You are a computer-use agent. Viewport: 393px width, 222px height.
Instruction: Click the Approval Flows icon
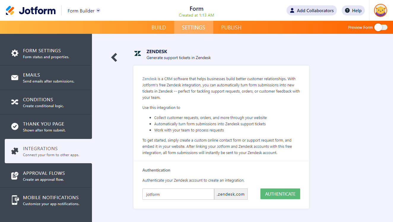15,176
